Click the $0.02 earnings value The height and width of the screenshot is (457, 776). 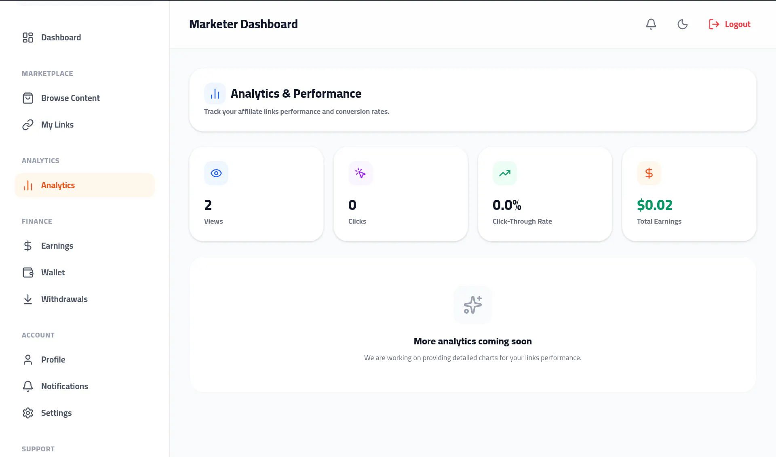tap(655, 205)
